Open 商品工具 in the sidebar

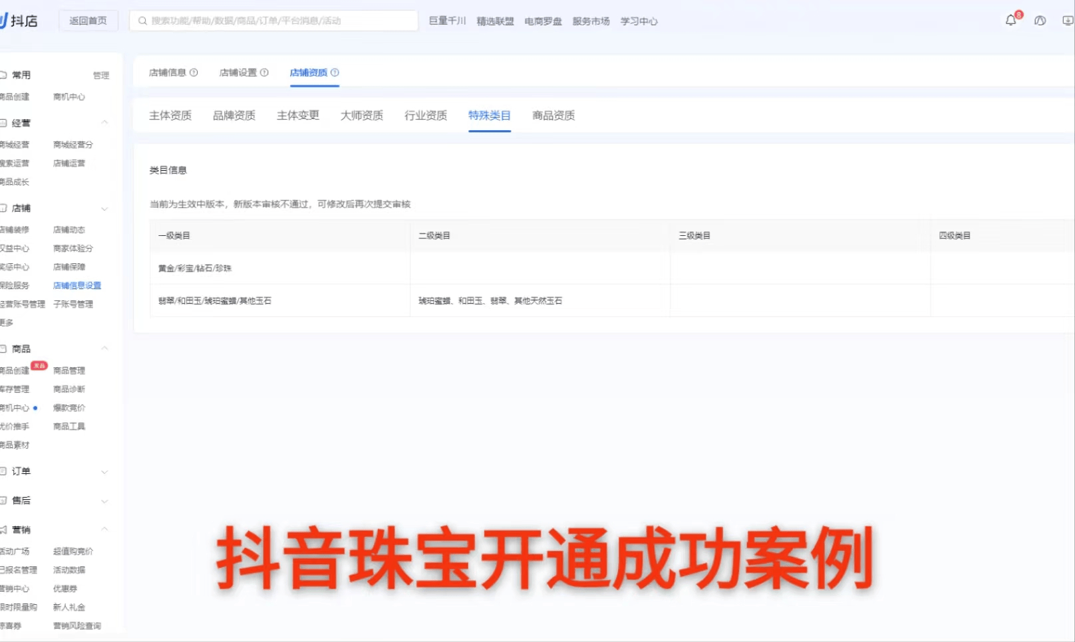coord(69,426)
